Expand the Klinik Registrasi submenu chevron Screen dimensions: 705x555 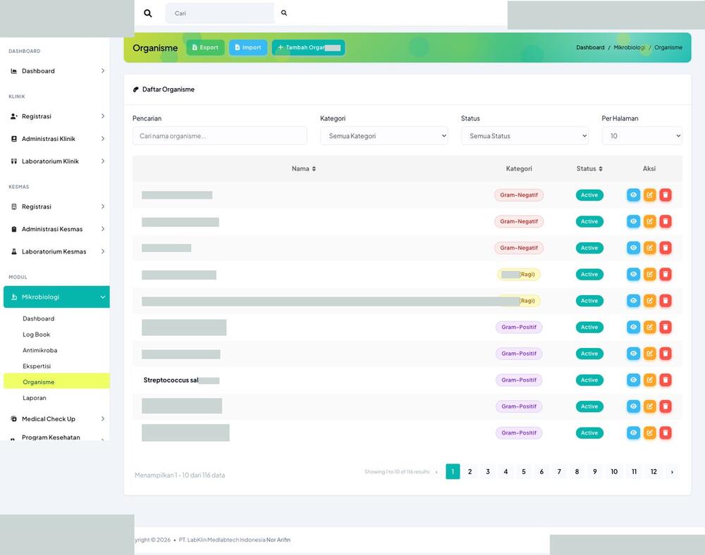(x=103, y=116)
